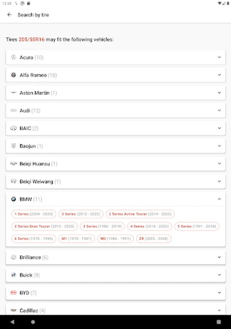The width and height of the screenshot is (231, 329).
Task: Open the Baojun brand row
Action: point(115,146)
